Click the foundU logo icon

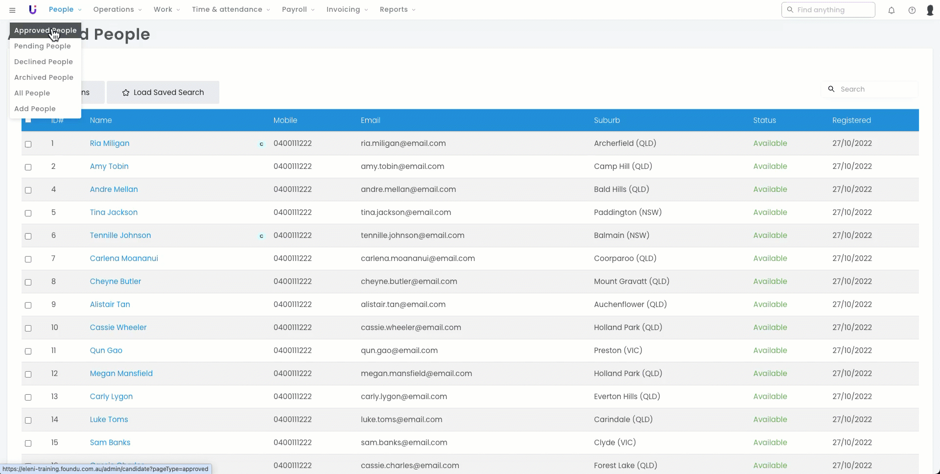point(33,10)
